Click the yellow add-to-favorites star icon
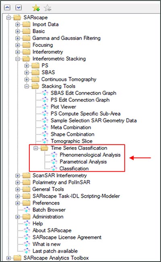The image size is (161, 262). (36, 8)
